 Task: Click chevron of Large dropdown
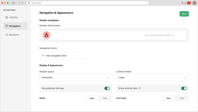[x=185, y=77]
